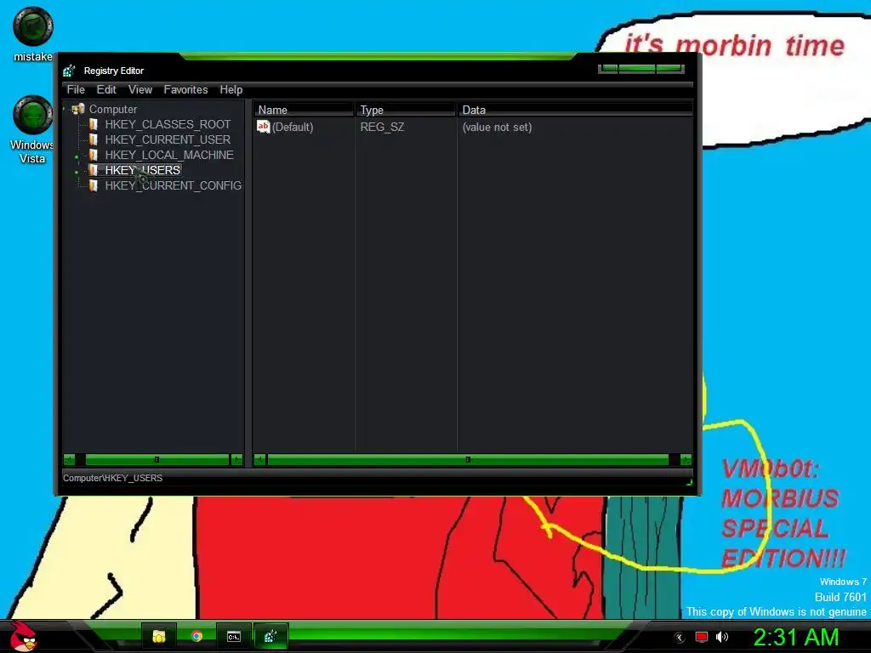This screenshot has height=653, width=871.
Task: Click the status bar path Computer\HKEY_USERS
Action: [113, 478]
